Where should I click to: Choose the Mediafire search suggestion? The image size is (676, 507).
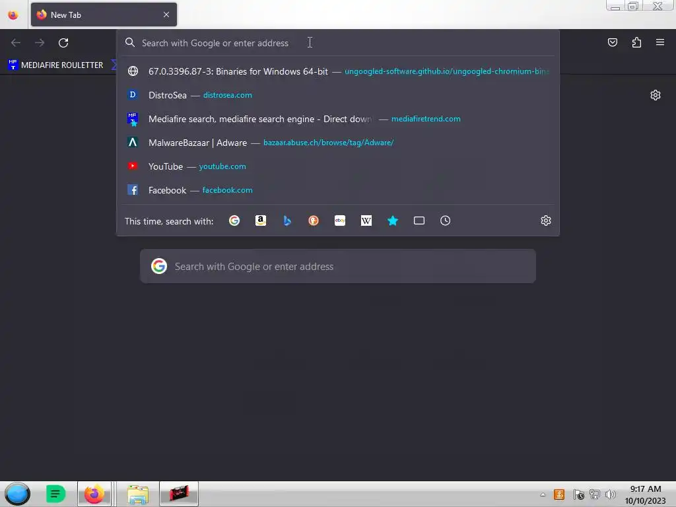pyautogui.click(x=338, y=119)
